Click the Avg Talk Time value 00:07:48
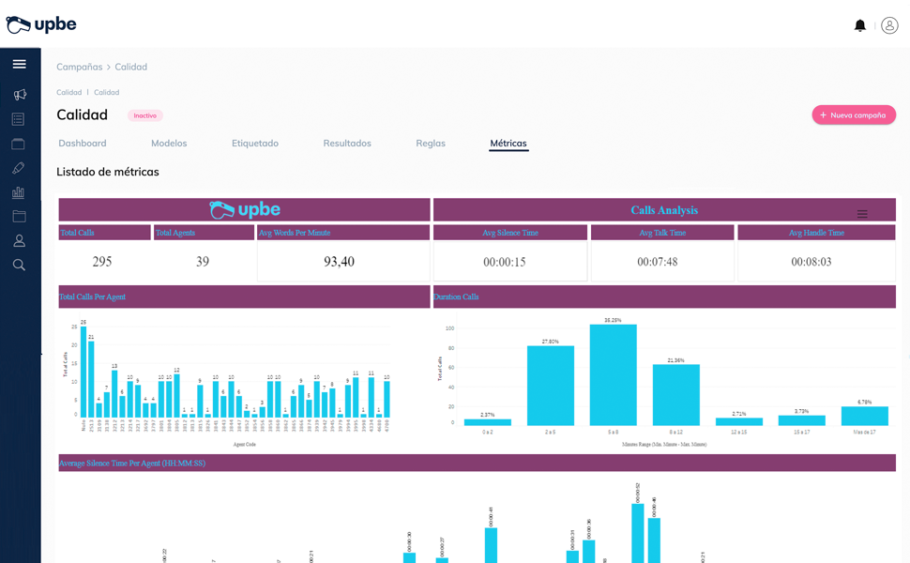 (x=658, y=262)
